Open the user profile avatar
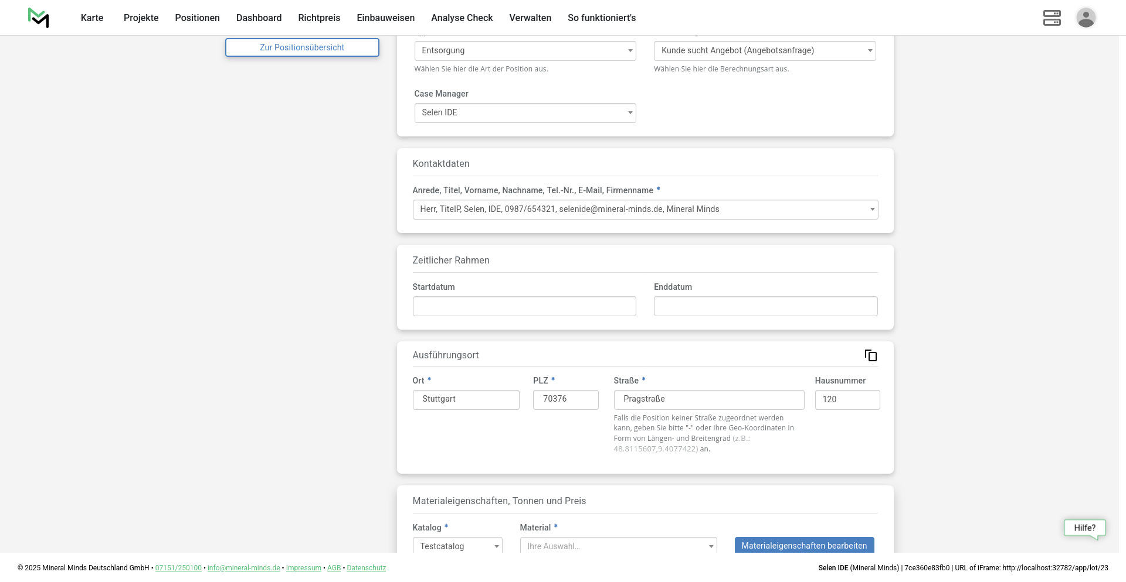Image resolution: width=1126 pixels, height=582 pixels. 1086,18
